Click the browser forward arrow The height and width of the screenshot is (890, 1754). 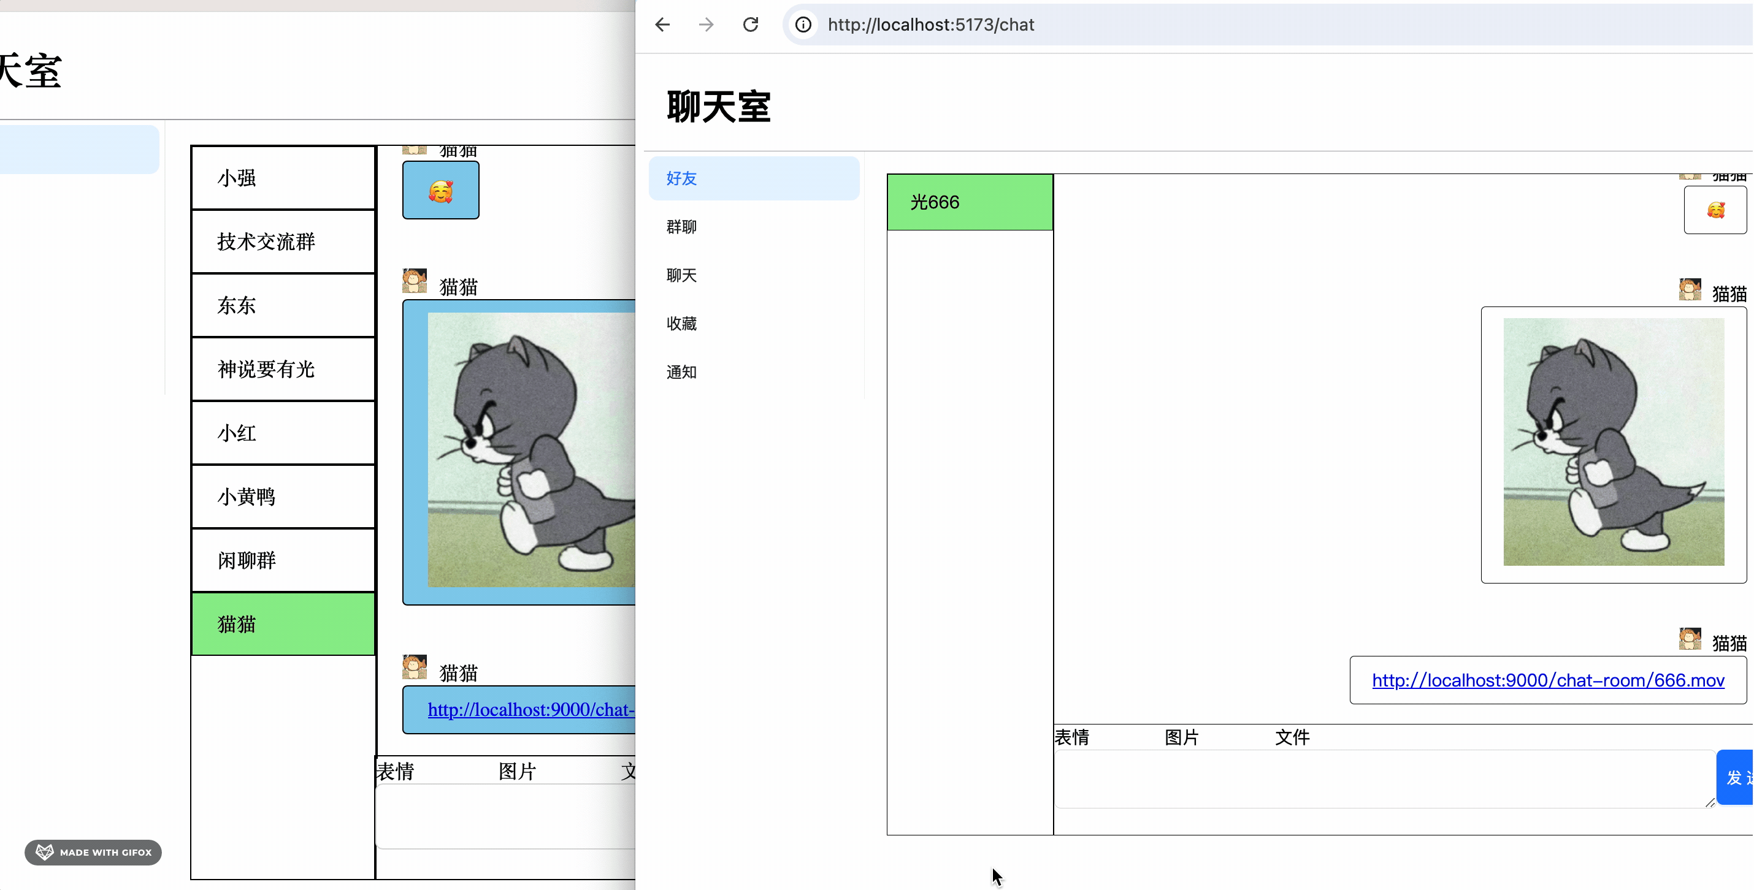pos(706,25)
